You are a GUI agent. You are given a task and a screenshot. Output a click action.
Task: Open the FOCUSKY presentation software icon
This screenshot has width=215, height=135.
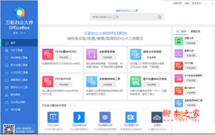(53, 117)
